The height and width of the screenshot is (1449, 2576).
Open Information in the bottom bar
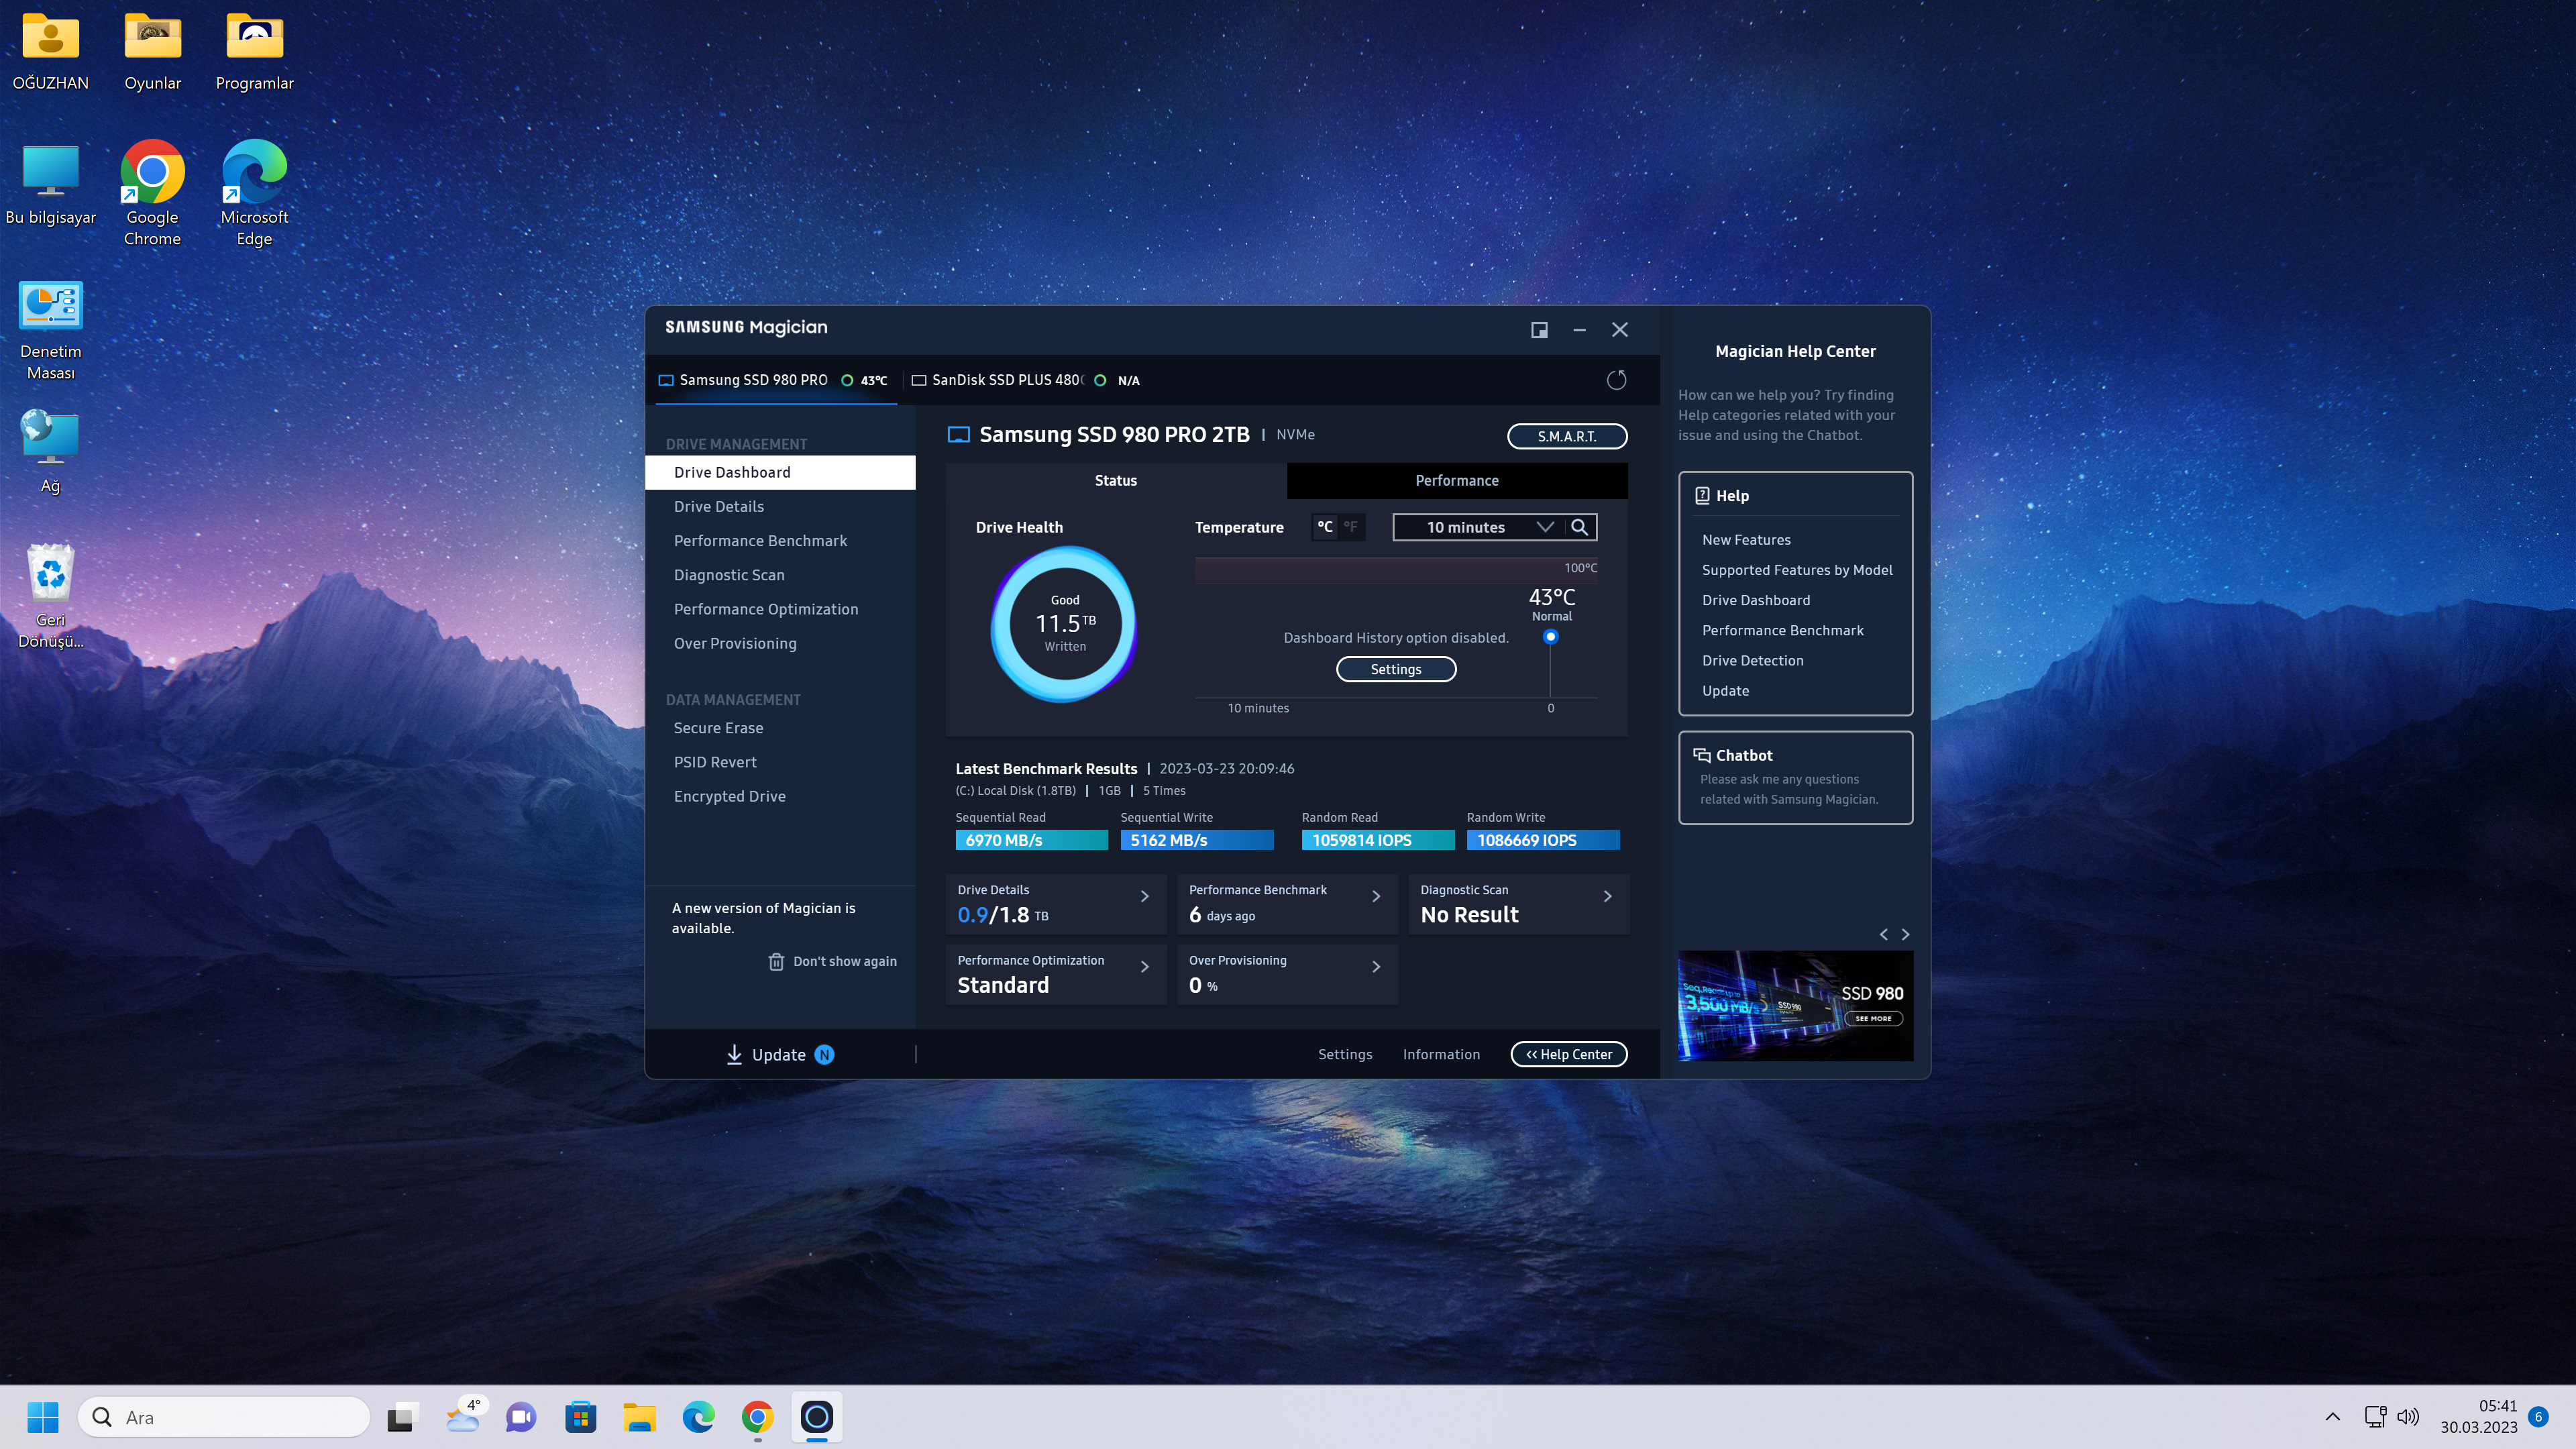1441,1054
